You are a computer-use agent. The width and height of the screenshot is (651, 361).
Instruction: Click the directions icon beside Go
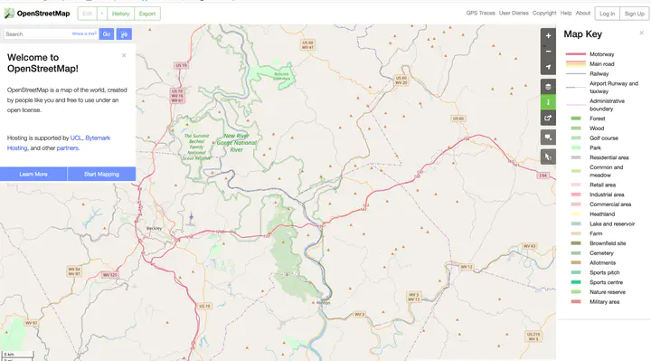coord(124,34)
